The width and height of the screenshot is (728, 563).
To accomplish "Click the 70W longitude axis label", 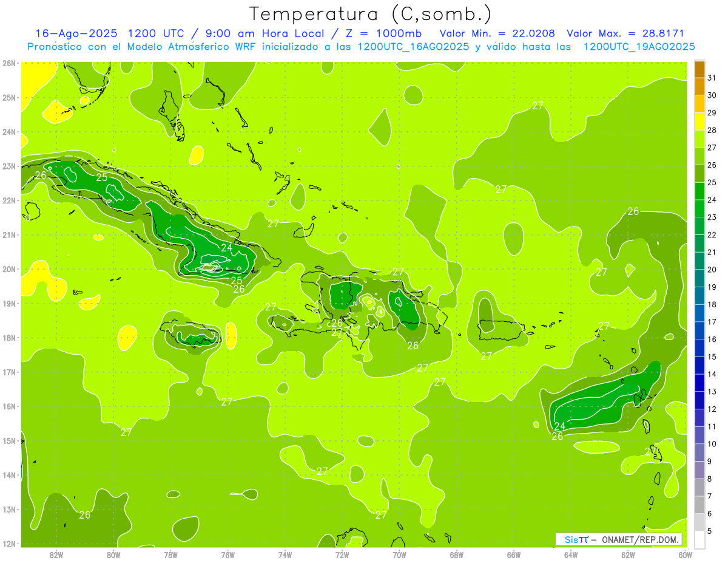I will coord(399,554).
